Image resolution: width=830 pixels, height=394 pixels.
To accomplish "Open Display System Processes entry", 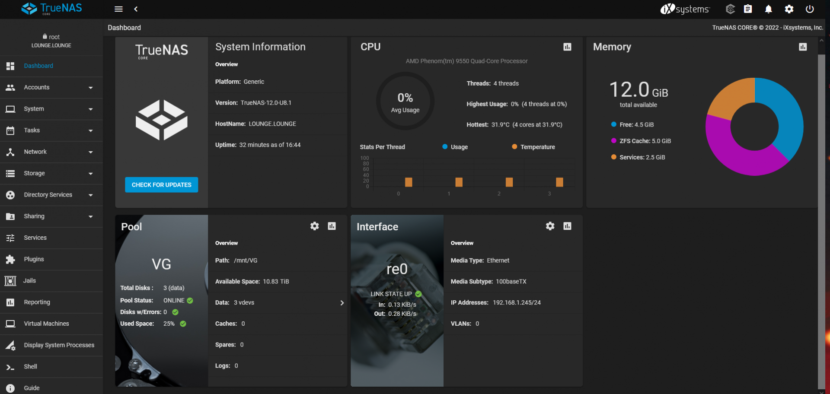I will 51,345.
